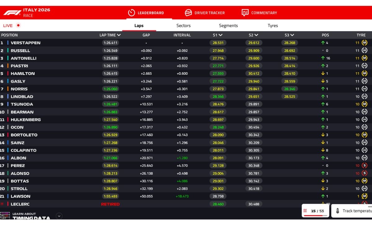The height and width of the screenshot is (226, 372).
Task: Click the lap progress bar under 15 / 53
Action: coord(316,215)
